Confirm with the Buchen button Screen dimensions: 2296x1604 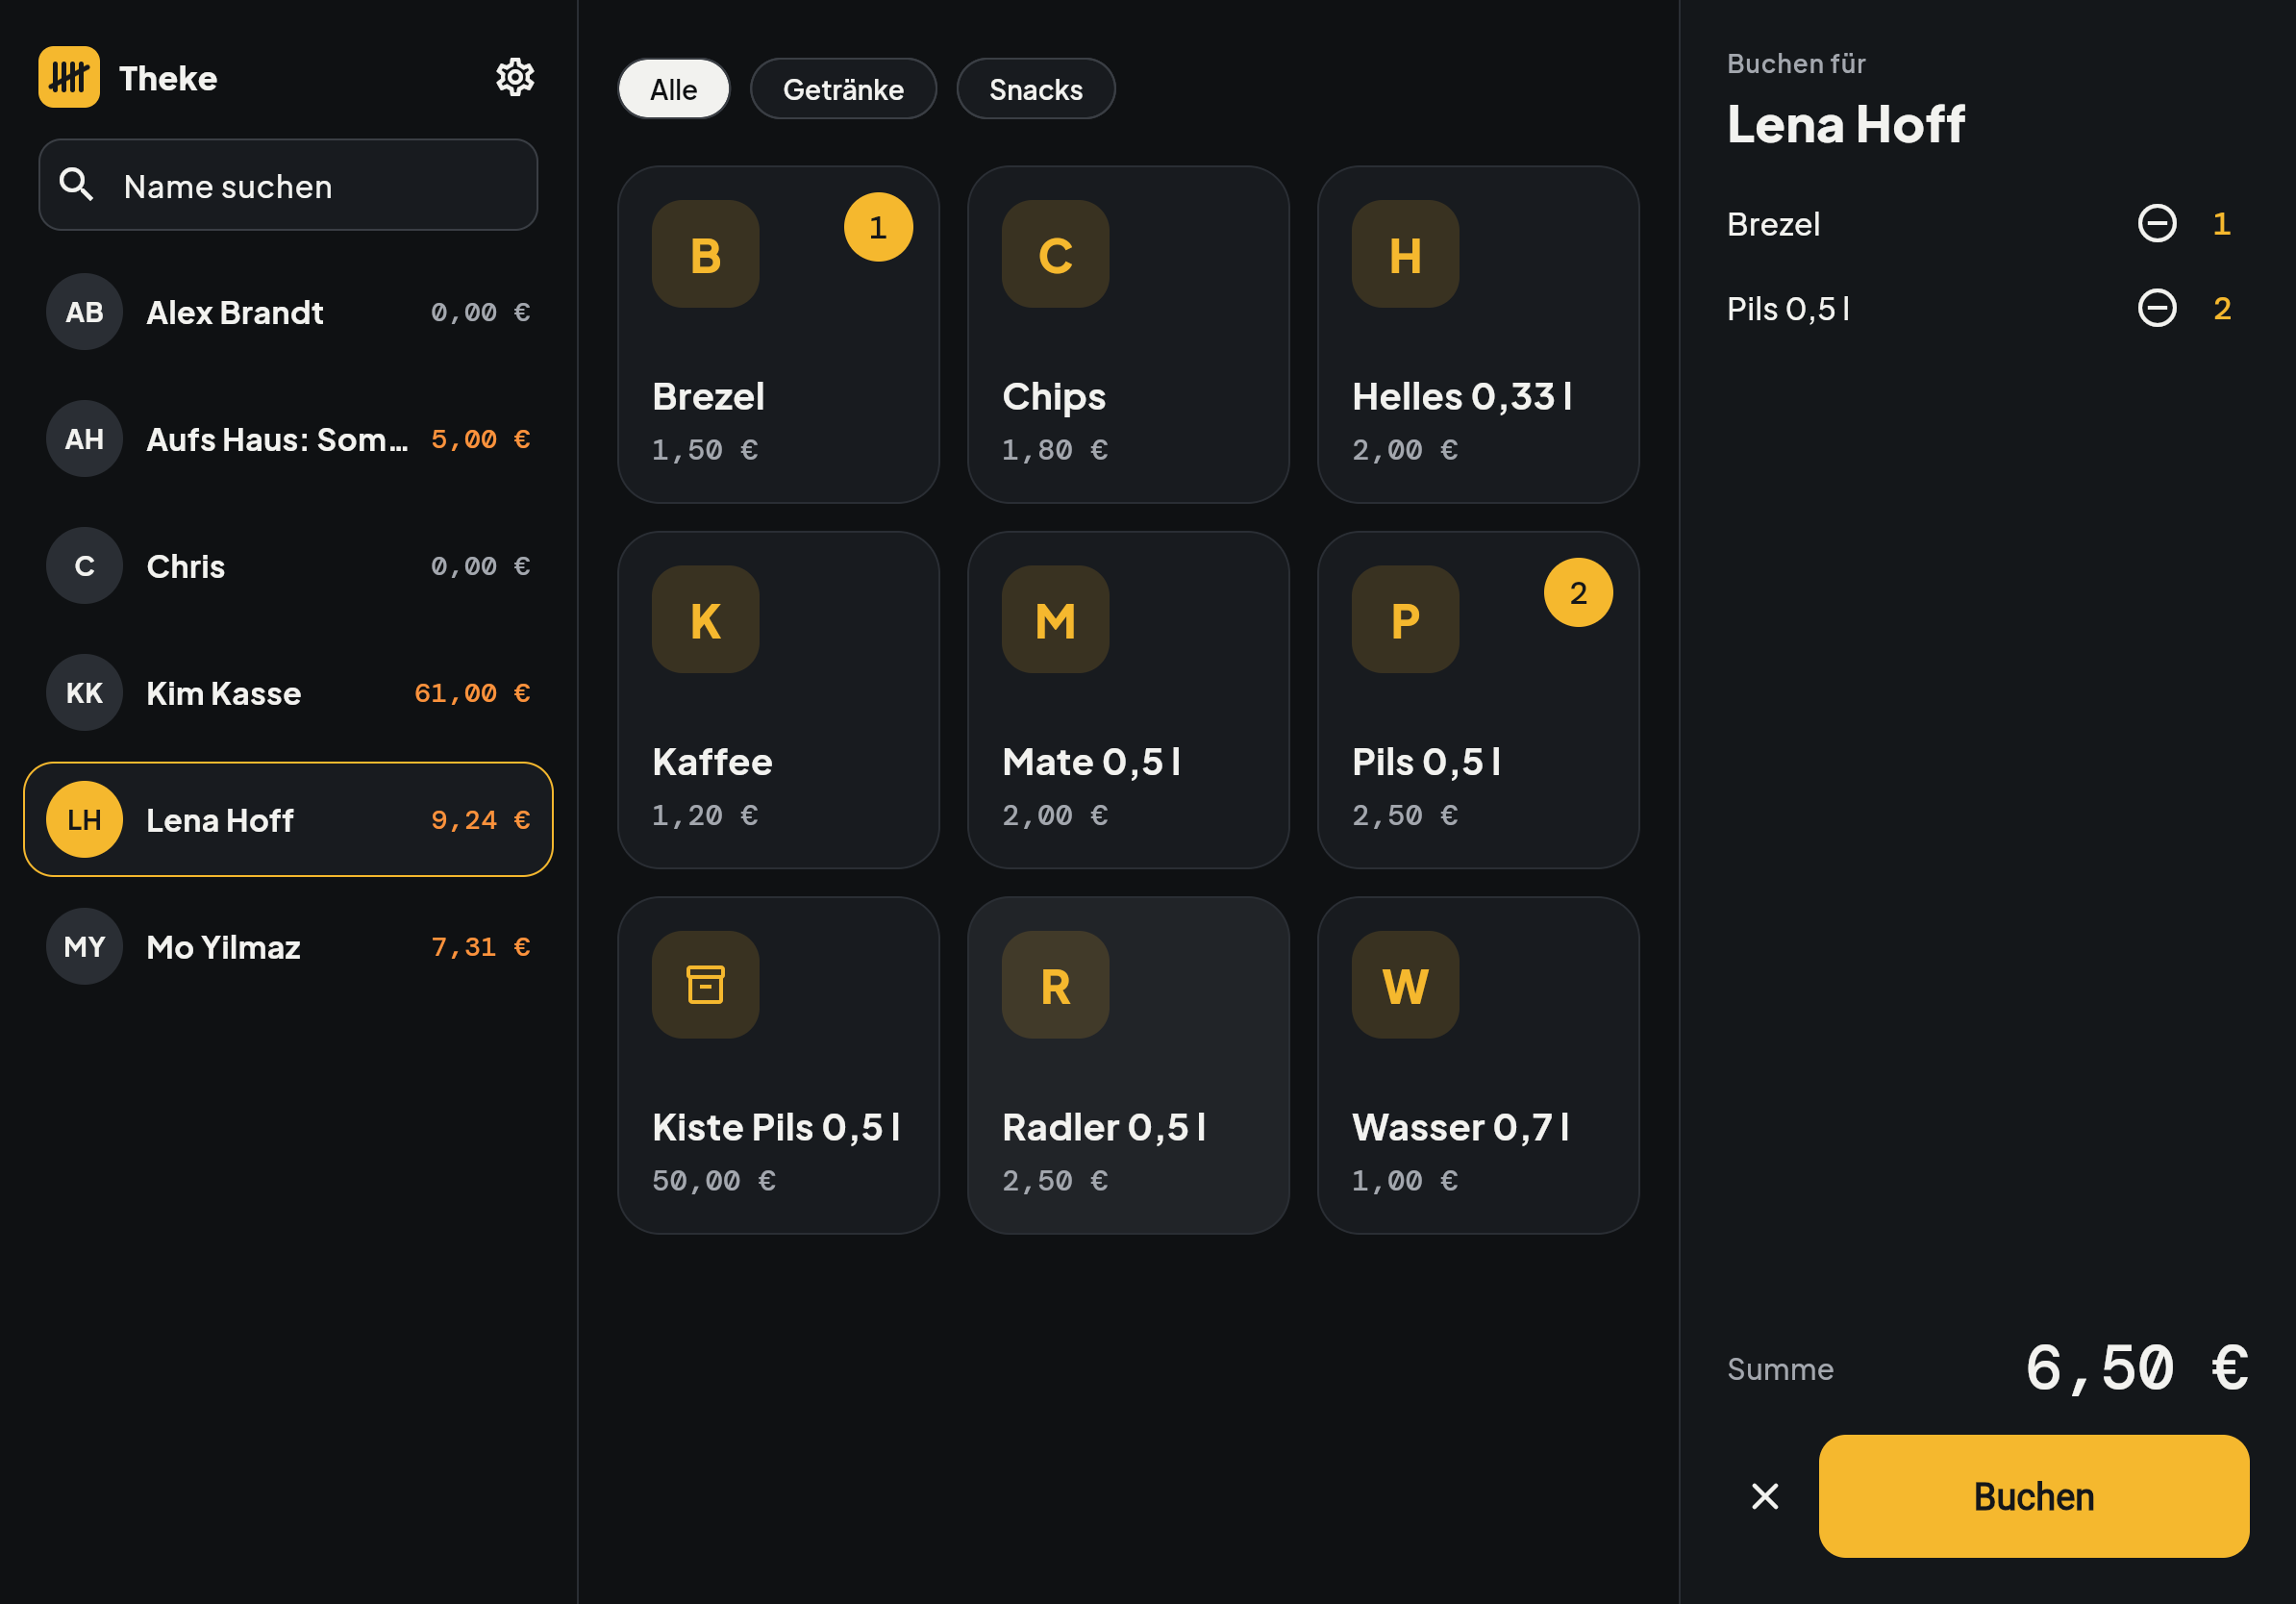pyautogui.click(x=2033, y=1496)
